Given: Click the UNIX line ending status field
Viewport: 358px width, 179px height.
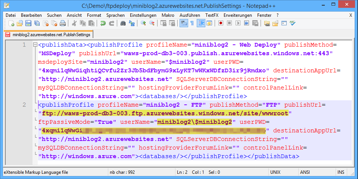Looking at the screenshot, I should coord(275,172).
